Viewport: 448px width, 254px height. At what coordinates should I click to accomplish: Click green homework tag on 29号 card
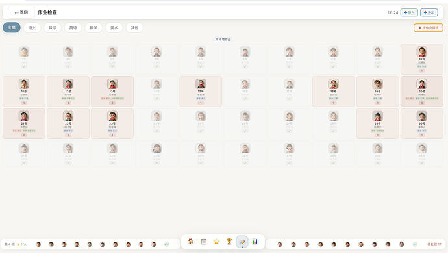(x=377, y=131)
